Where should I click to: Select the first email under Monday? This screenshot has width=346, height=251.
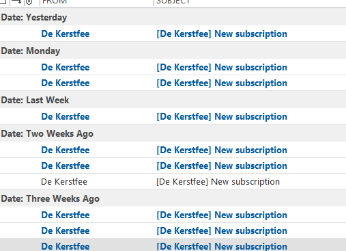click(173, 67)
